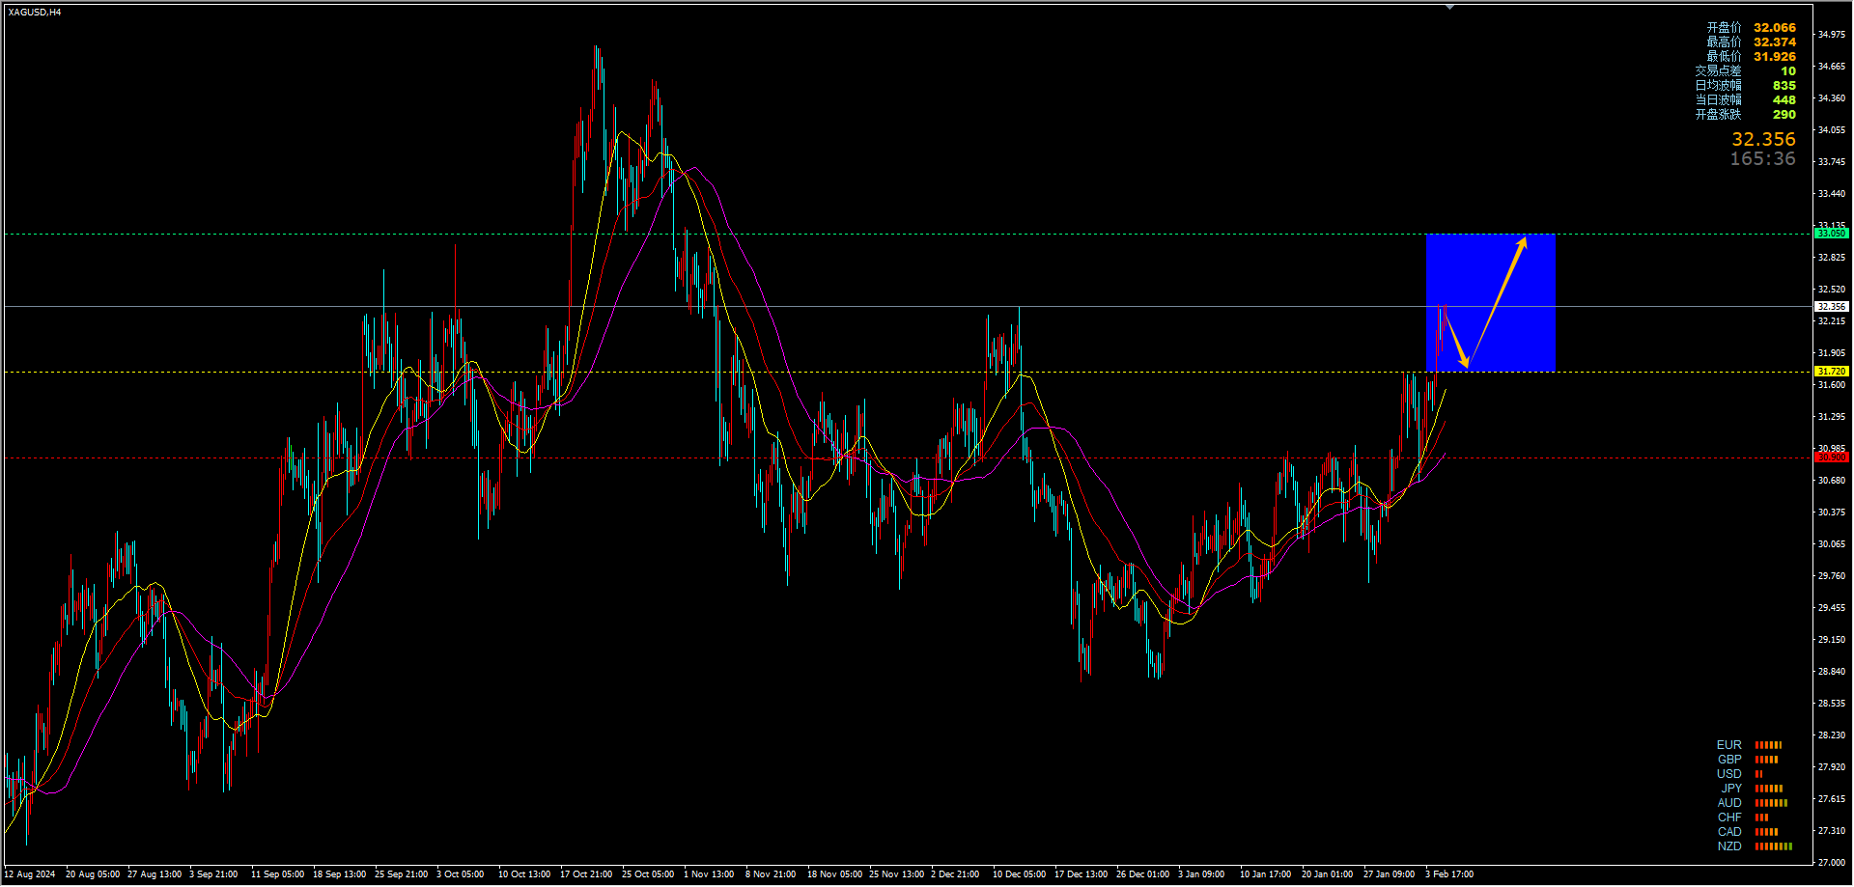Click the 1 Nov 13:00 time axis label
The width and height of the screenshot is (1854, 887).
tap(709, 874)
